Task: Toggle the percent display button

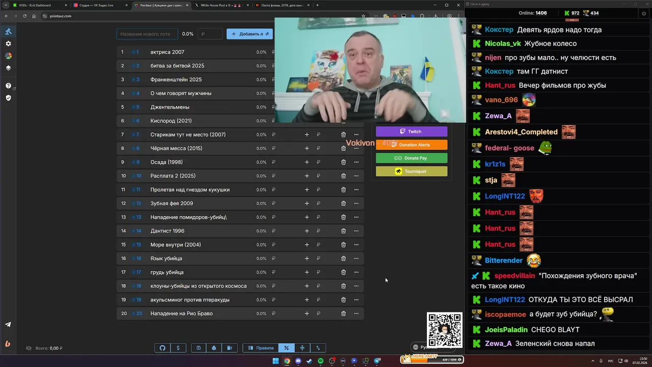Action: pyautogui.click(x=286, y=348)
